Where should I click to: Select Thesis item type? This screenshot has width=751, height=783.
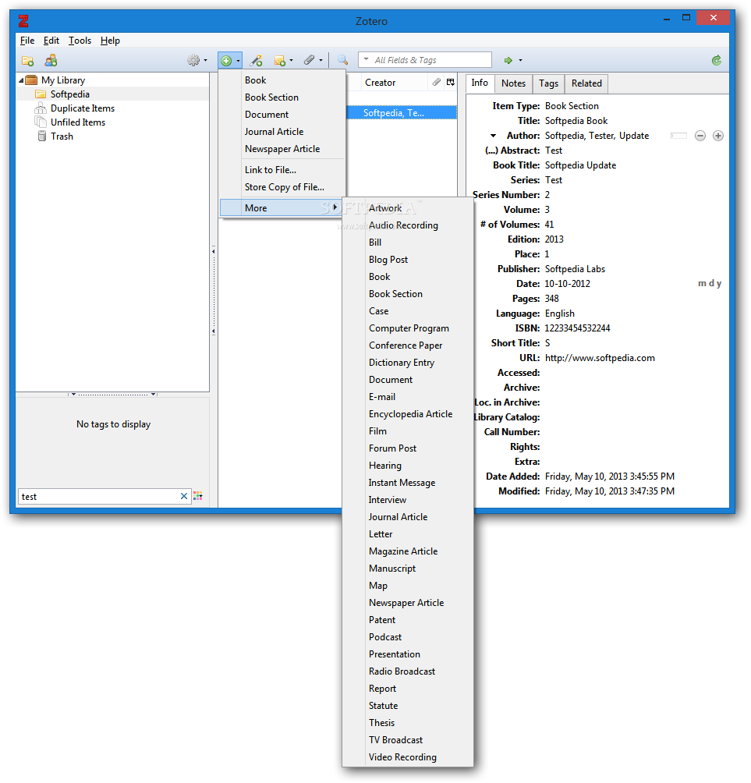pos(408,723)
